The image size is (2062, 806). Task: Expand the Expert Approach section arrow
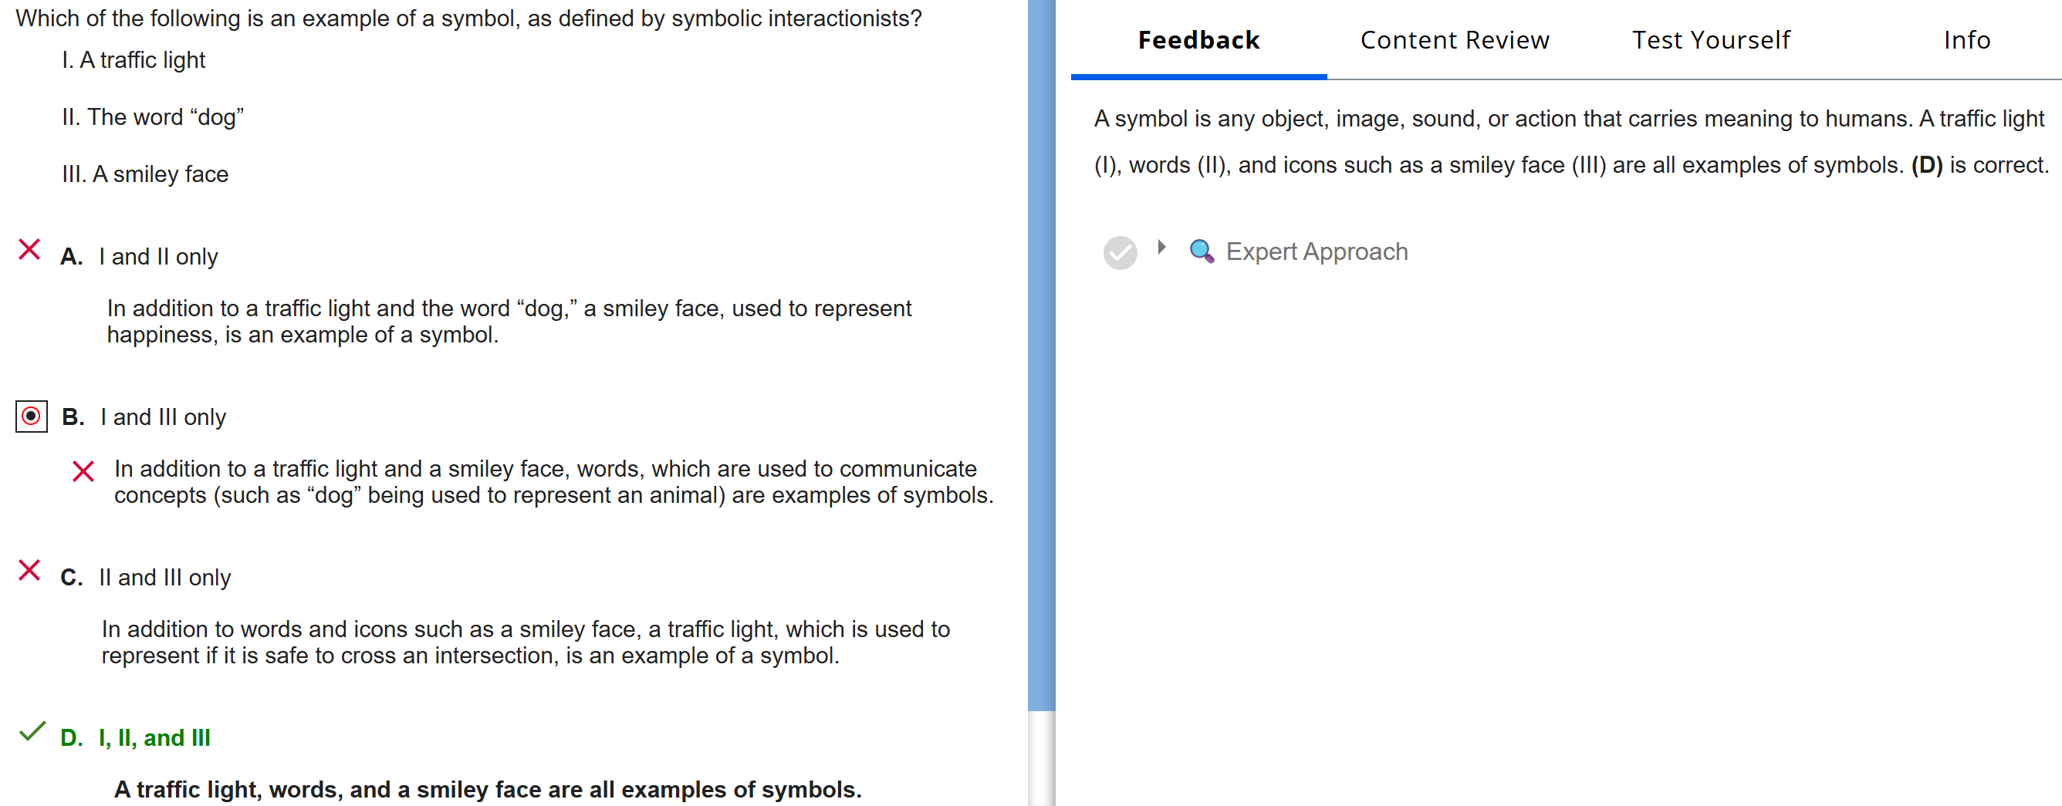[1161, 248]
